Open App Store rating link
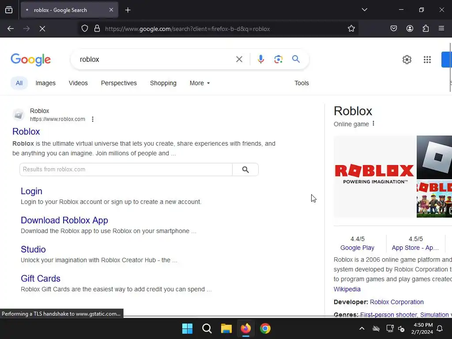The height and width of the screenshot is (339, 452). 415,248
